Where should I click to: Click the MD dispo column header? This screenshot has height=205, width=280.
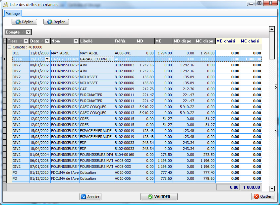184,41
